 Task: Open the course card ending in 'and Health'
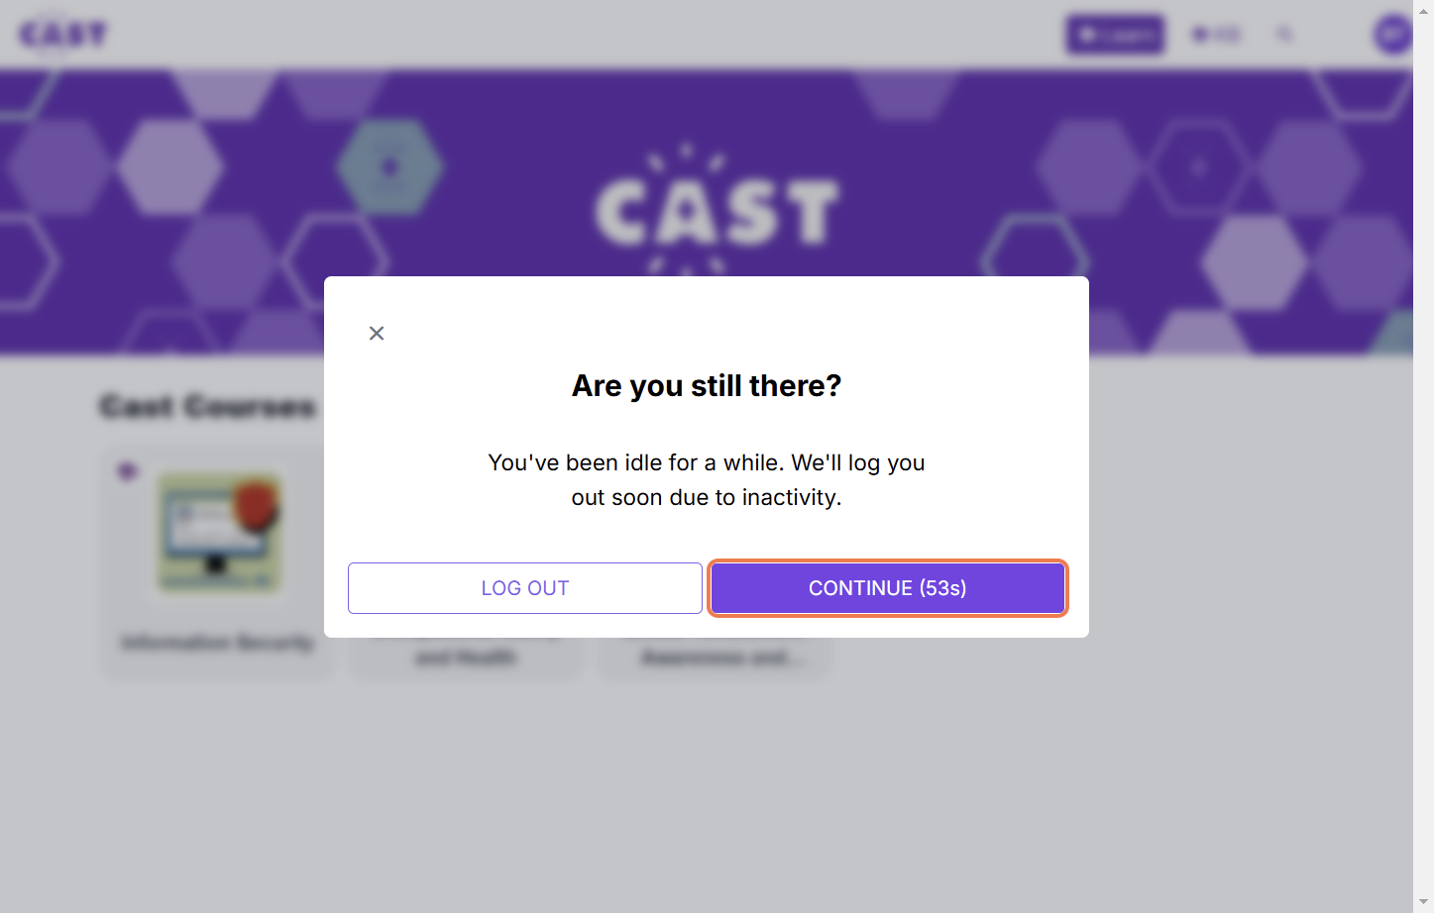coord(466,657)
